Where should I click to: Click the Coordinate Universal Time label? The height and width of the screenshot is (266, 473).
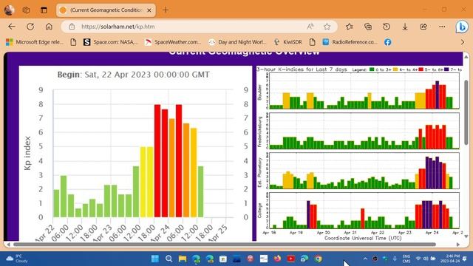tap(363, 238)
